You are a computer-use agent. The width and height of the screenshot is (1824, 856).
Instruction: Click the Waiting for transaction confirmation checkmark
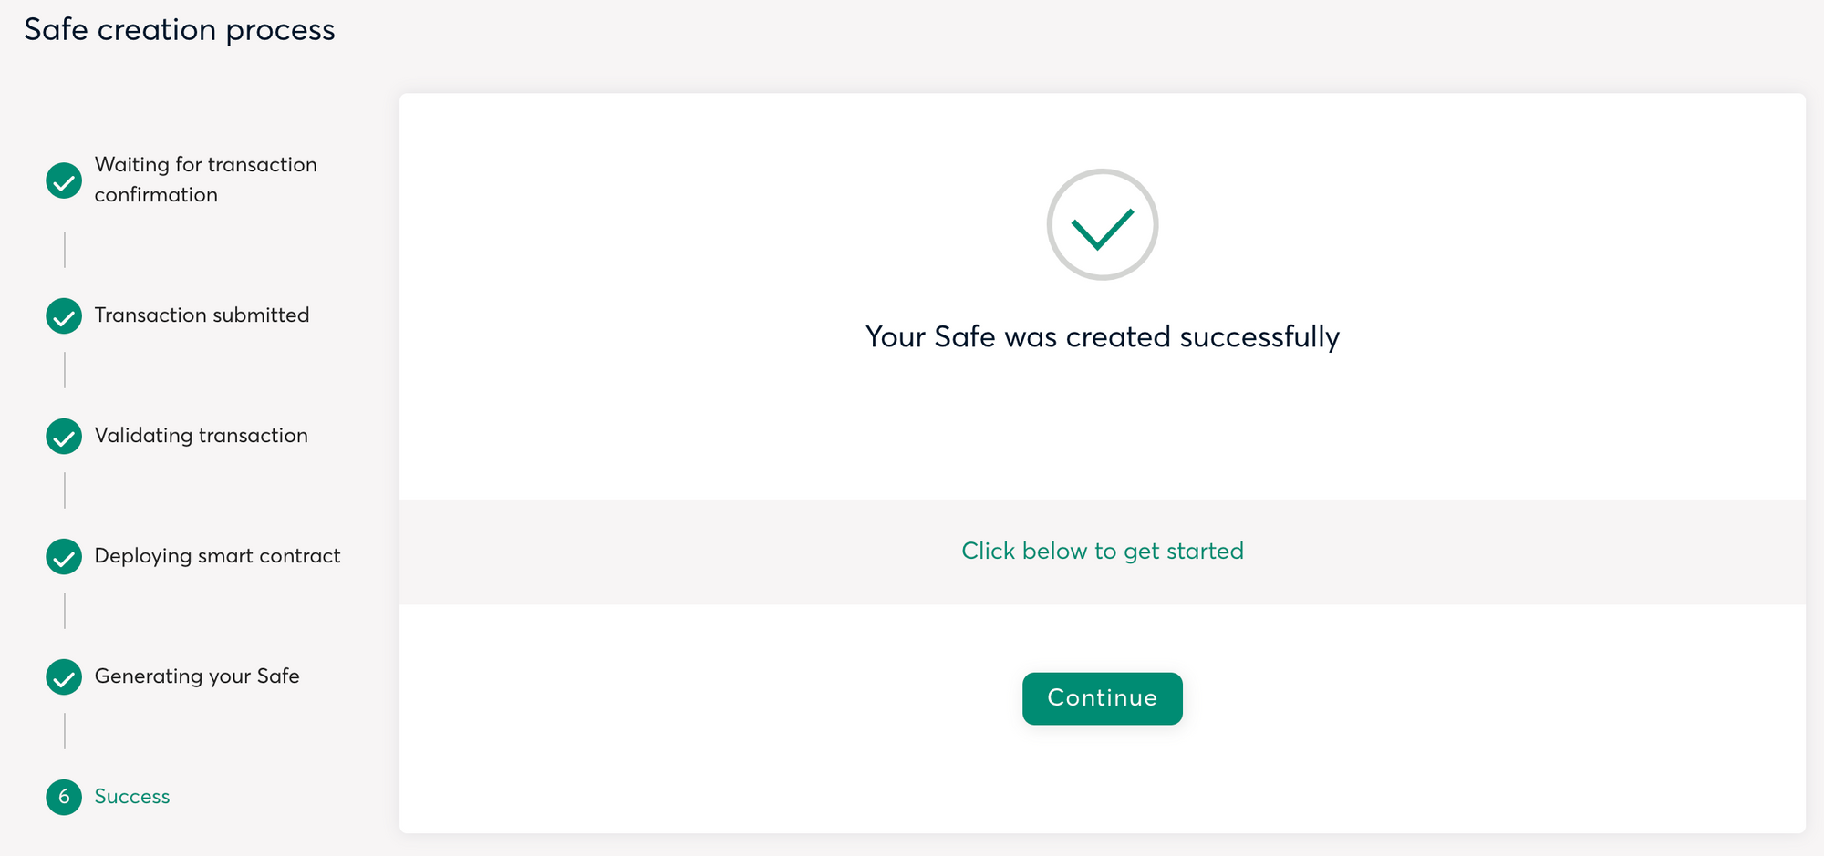[64, 180]
